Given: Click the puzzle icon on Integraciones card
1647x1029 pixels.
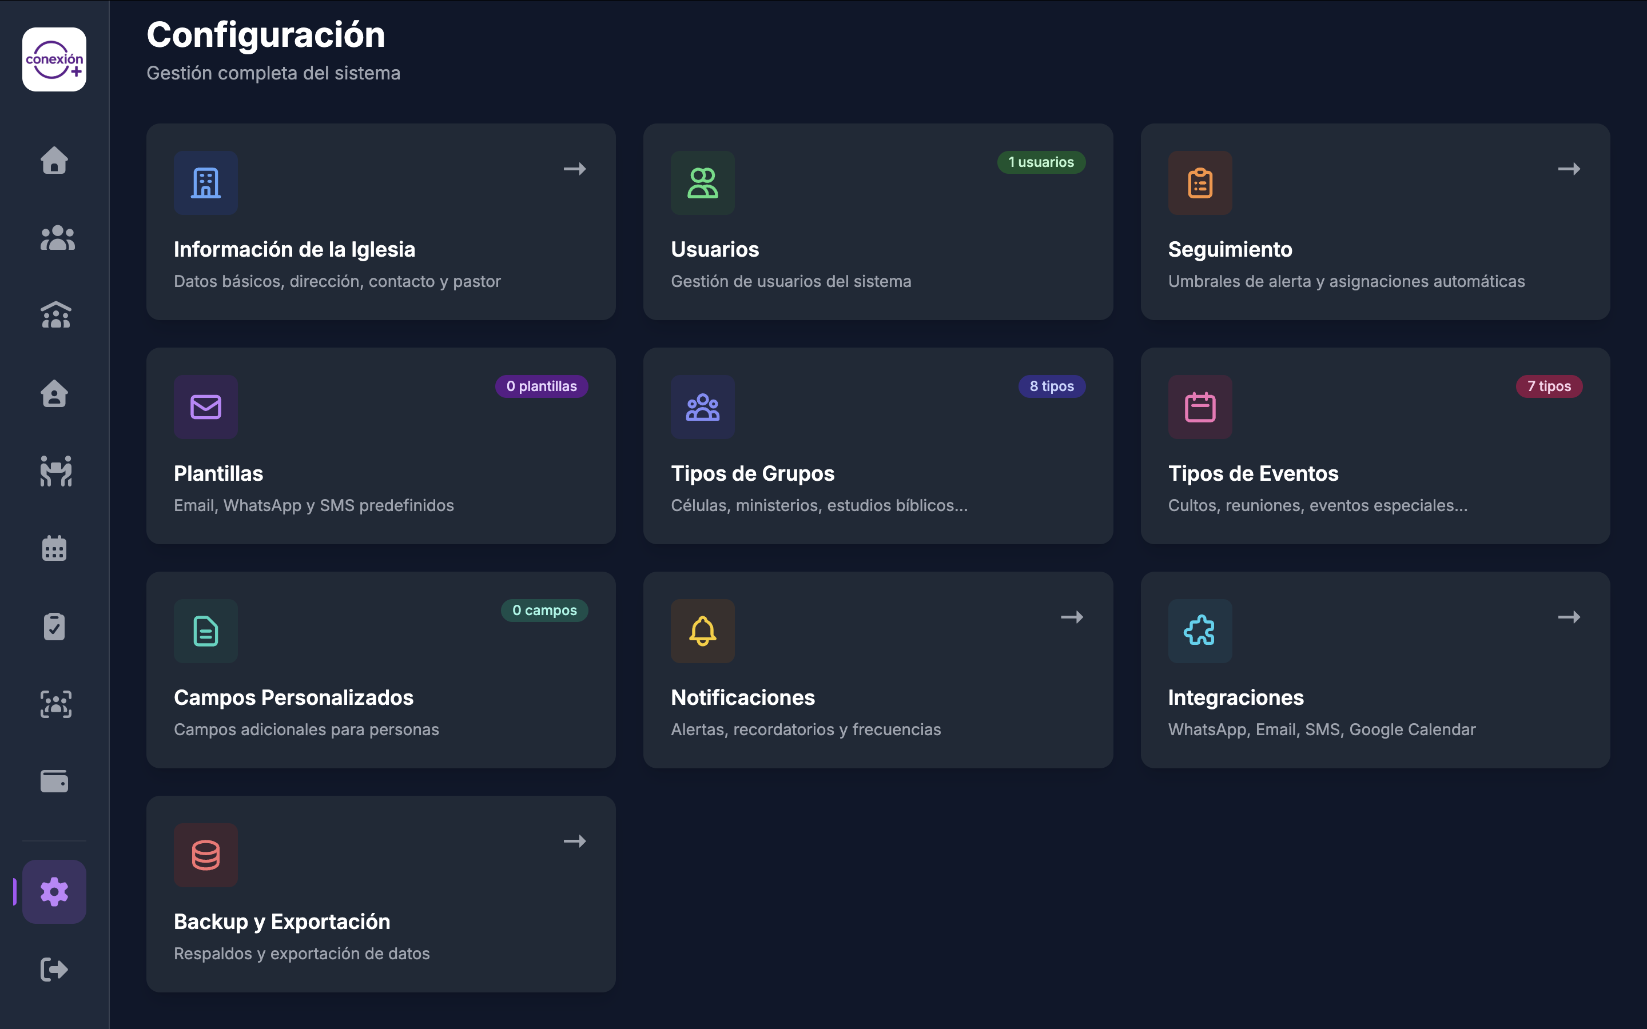Looking at the screenshot, I should (1200, 631).
